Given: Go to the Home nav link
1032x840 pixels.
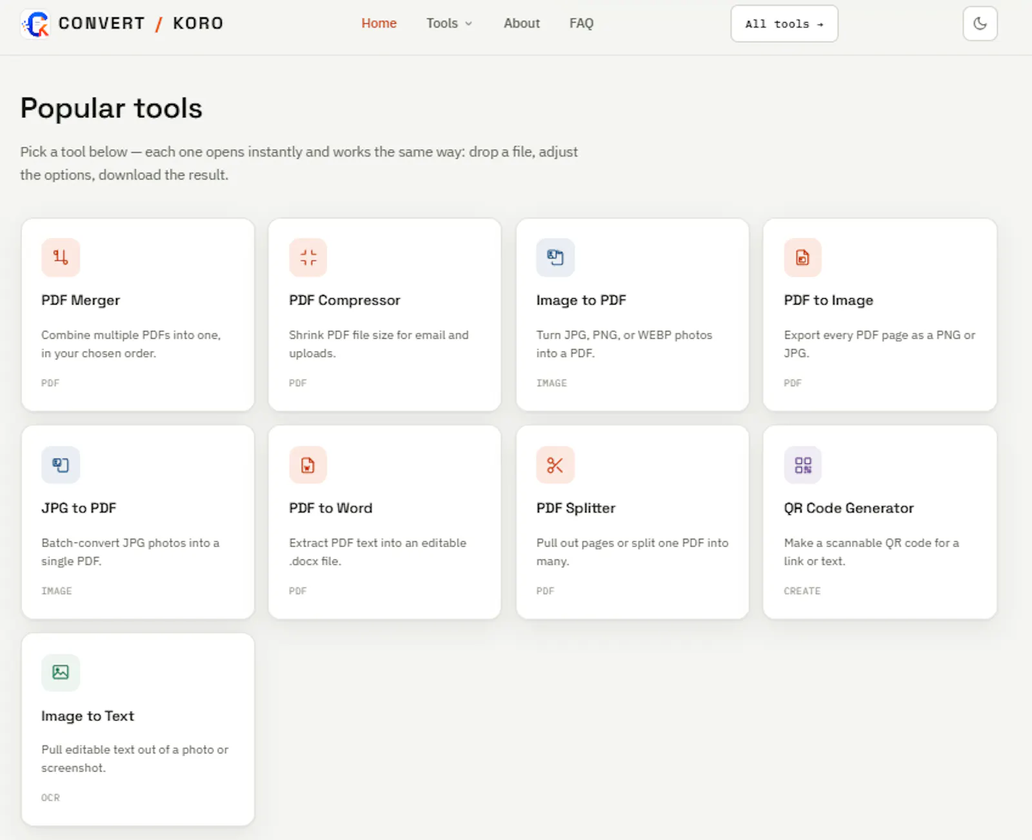Looking at the screenshot, I should 379,23.
